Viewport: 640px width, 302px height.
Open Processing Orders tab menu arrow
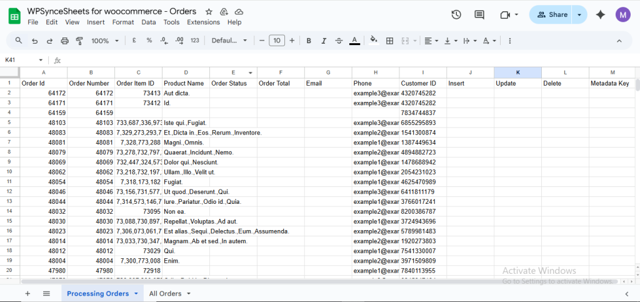pyautogui.click(x=136, y=293)
